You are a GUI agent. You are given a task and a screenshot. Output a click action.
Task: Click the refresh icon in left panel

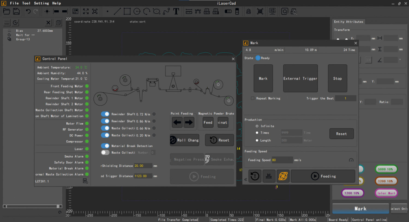[x=16, y=23]
